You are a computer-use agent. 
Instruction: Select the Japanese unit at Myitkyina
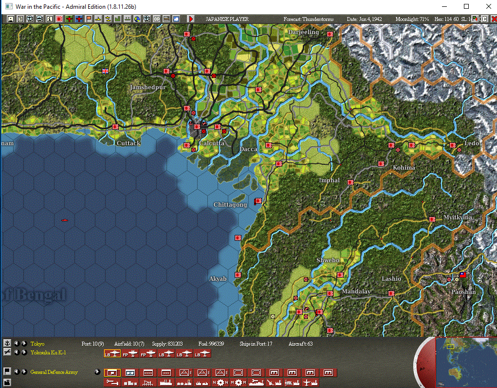[432, 219]
